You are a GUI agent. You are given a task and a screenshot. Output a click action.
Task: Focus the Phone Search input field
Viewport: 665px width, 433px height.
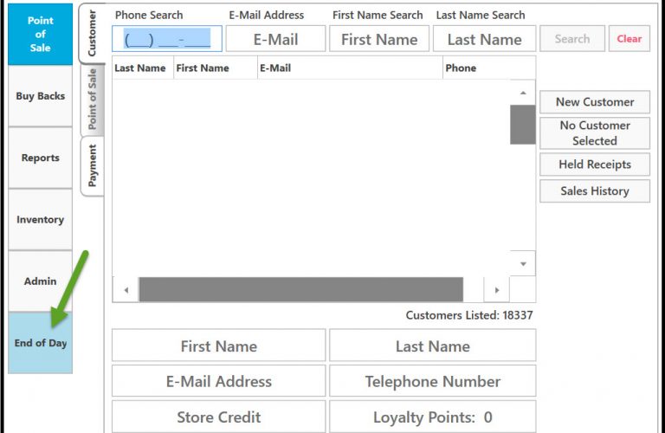click(167, 39)
